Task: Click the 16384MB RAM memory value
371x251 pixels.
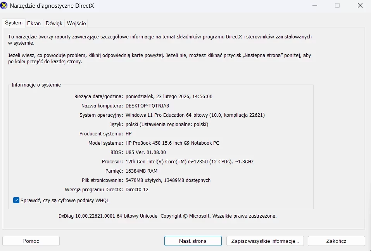Action: point(141,171)
